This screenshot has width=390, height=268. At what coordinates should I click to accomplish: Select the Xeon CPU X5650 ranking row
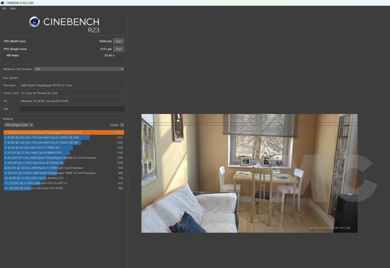click(64, 188)
